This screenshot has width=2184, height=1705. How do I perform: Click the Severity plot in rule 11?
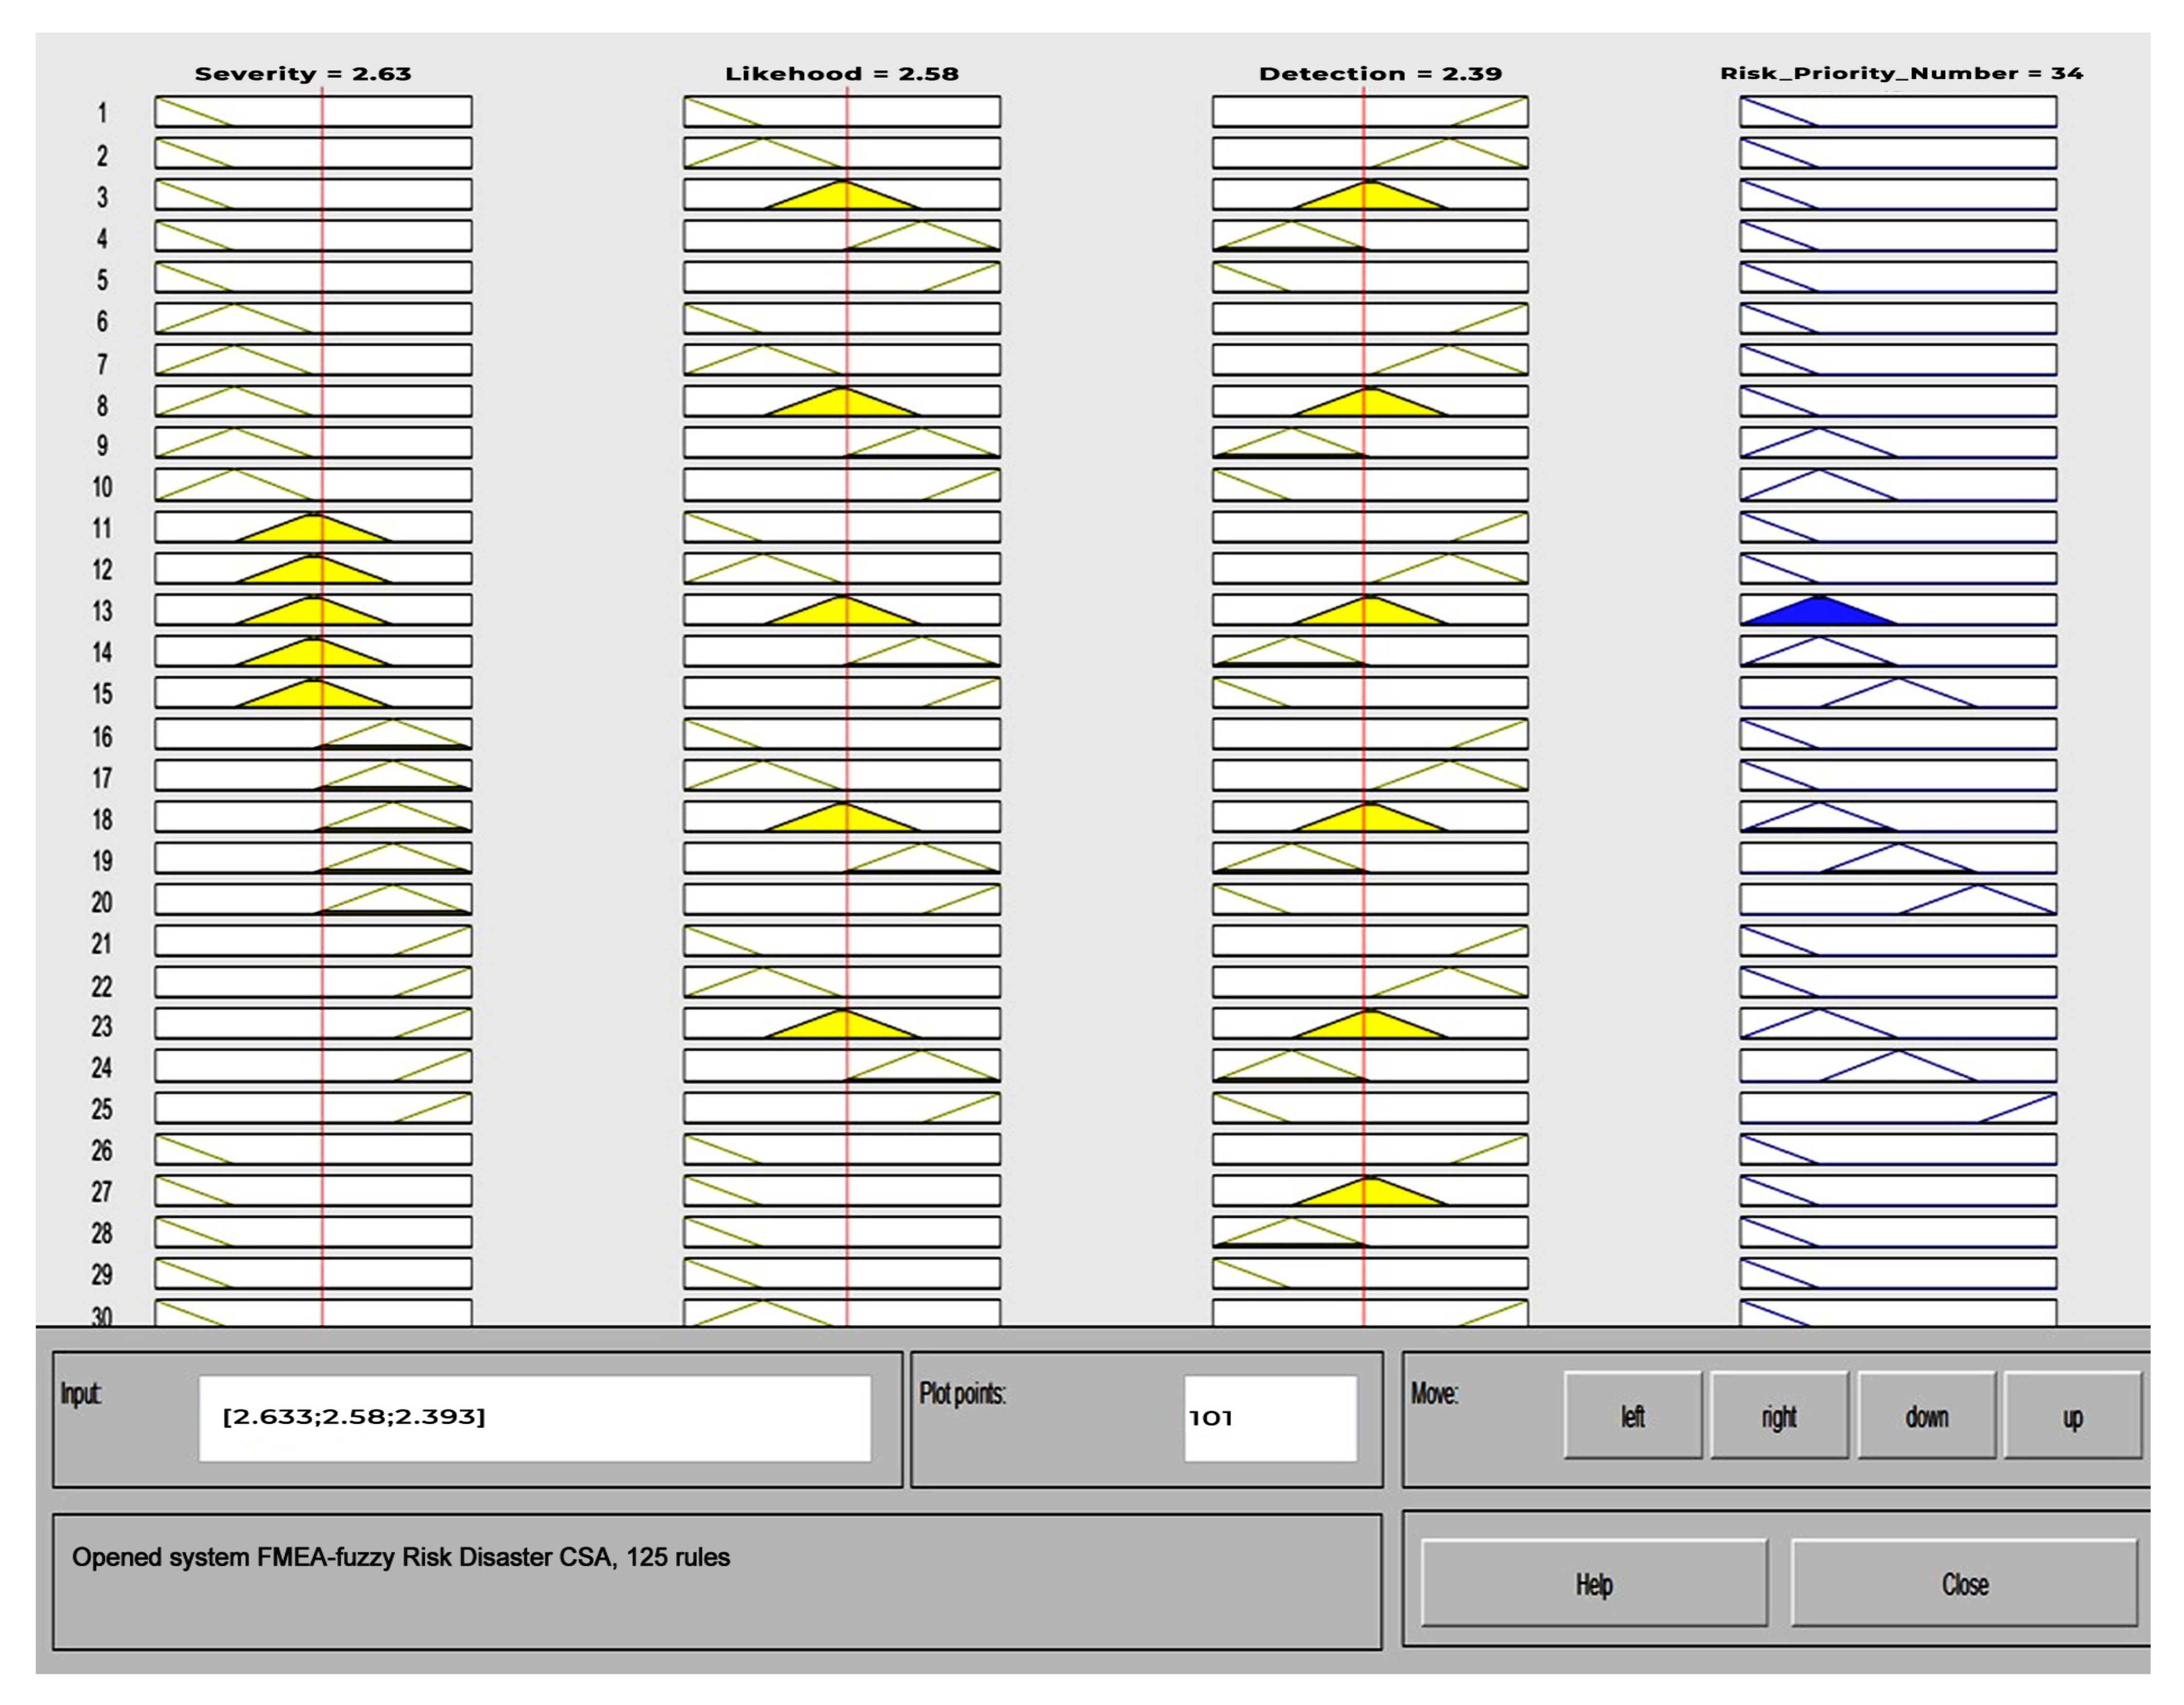[x=313, y=527]
